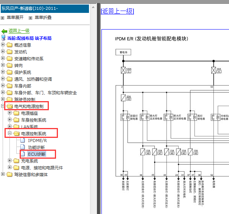The image size is (229, 214).
Task: Click the 车身外部 folder icon
Action: tap(9, 93)
